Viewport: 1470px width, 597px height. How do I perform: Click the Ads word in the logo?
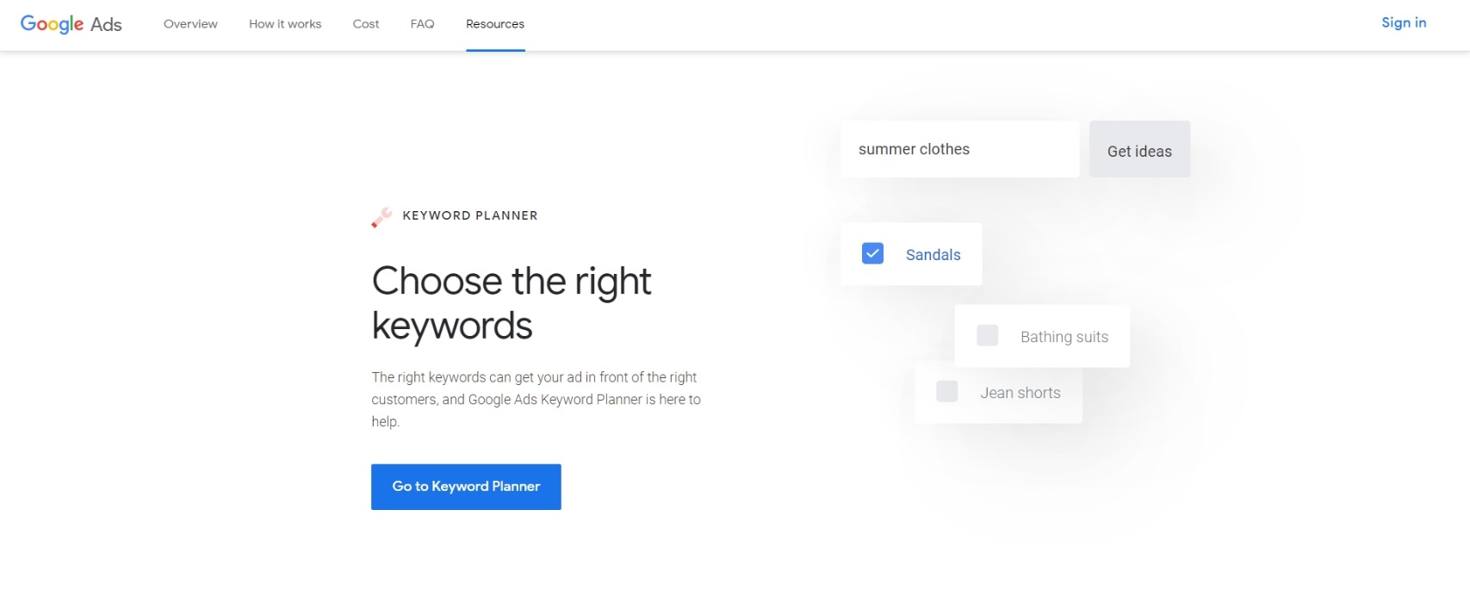tap(106, 25)
